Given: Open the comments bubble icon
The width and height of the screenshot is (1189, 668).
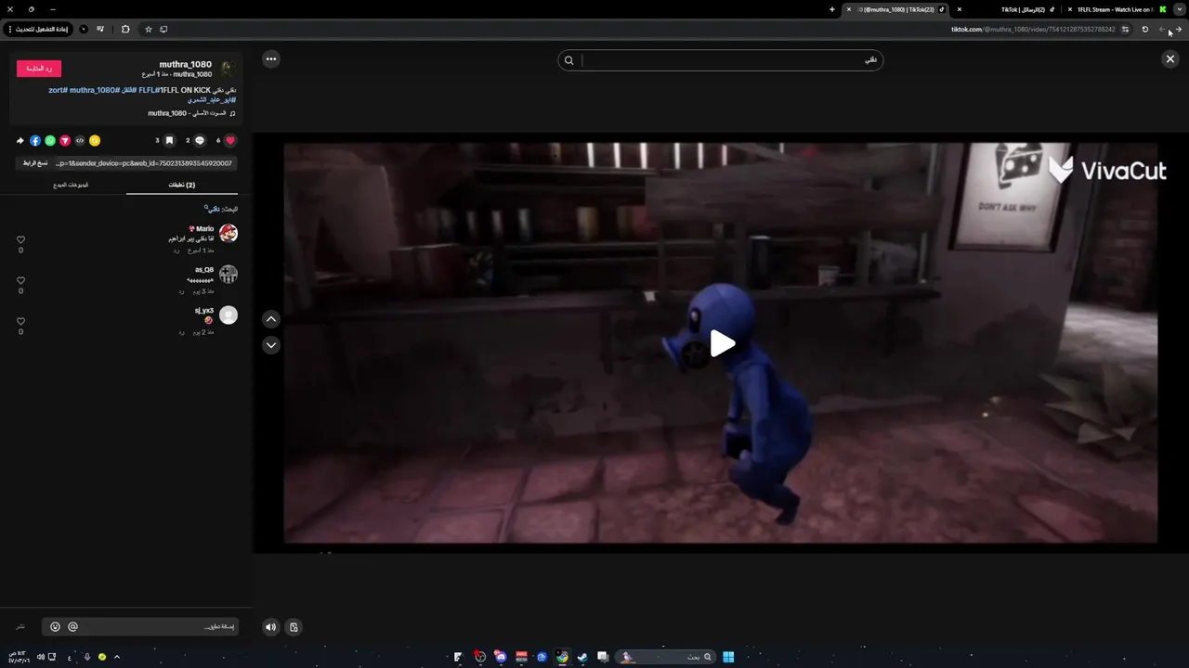Looking at the screenshot, I should 200,141.
